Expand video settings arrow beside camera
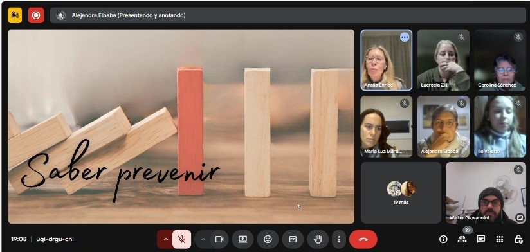The height and width of the screenshot is (252, 530). pos(203,239)
